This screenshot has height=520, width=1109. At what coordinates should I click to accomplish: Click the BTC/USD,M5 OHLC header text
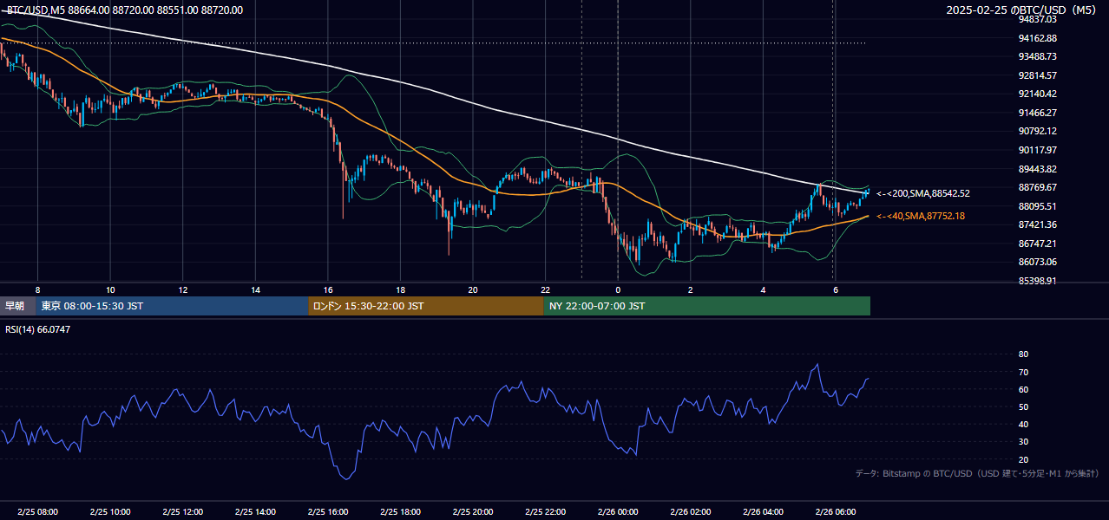coord(125,10)
